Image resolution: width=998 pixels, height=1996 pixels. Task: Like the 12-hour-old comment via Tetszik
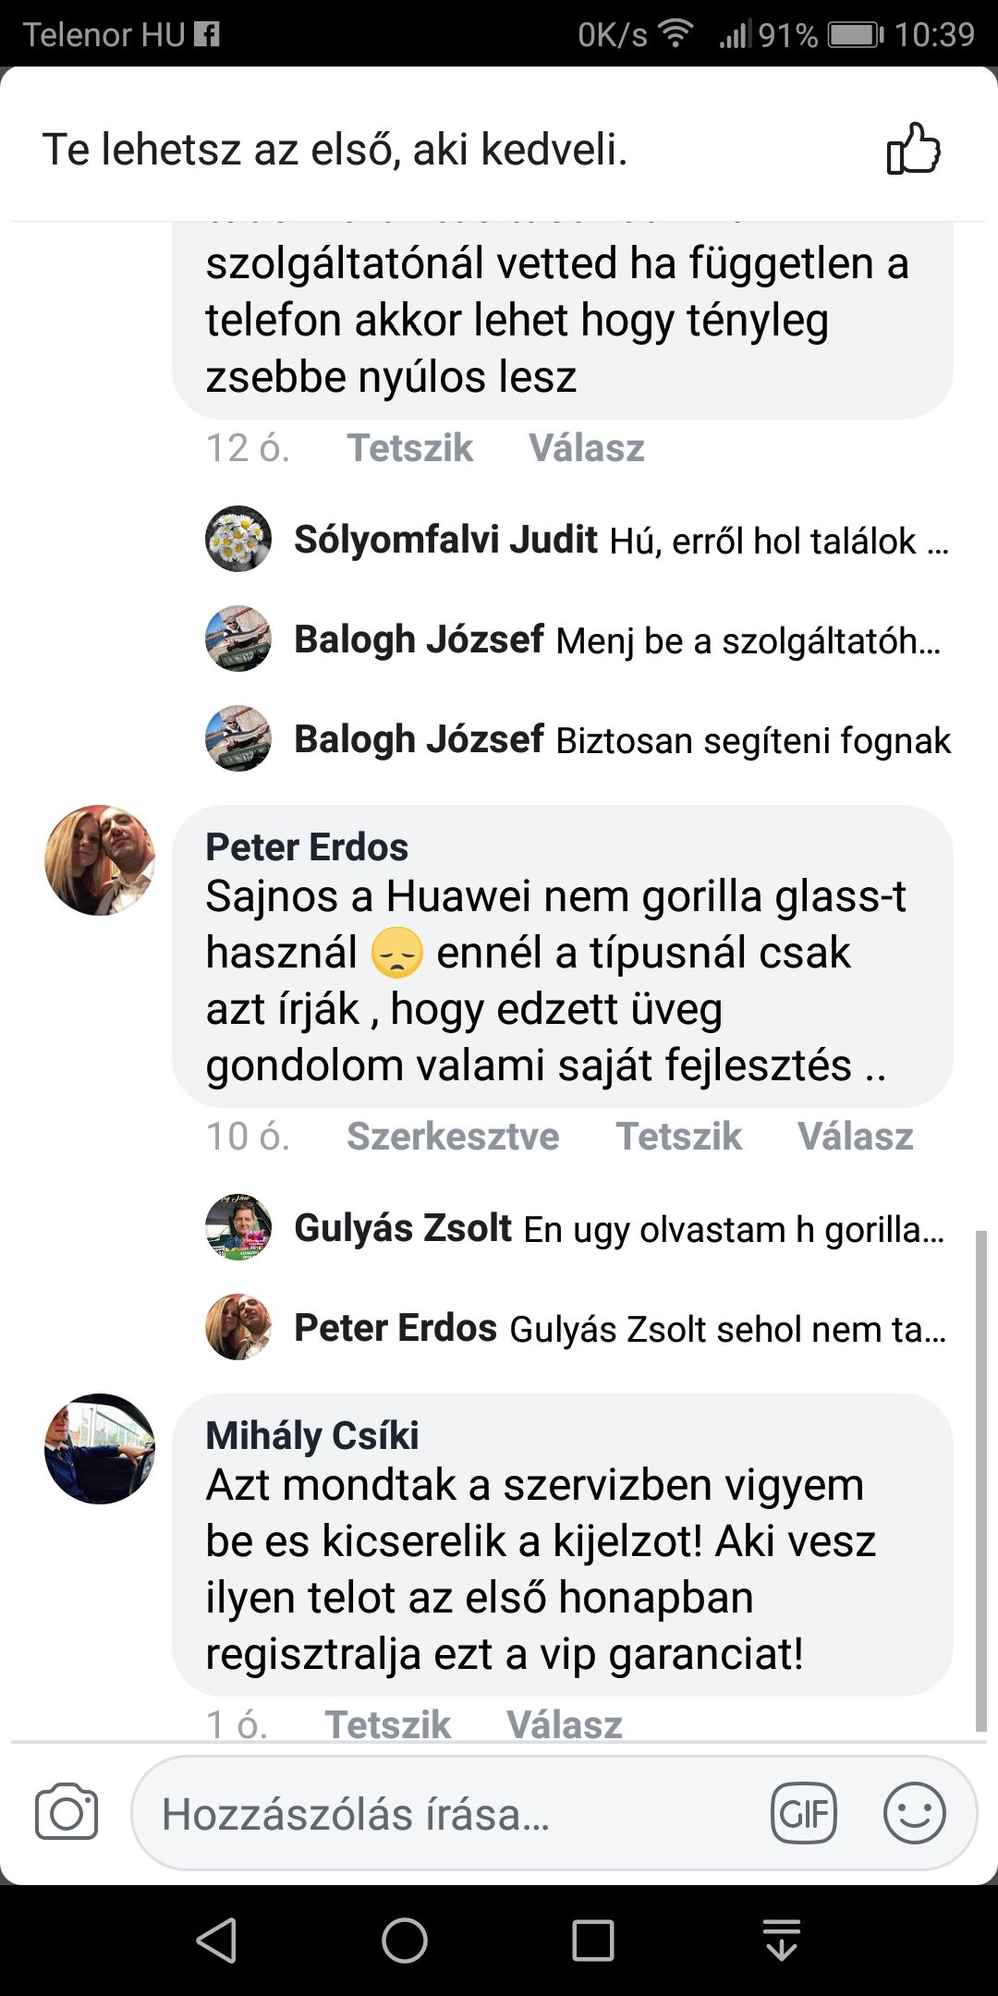click(409, 448)
